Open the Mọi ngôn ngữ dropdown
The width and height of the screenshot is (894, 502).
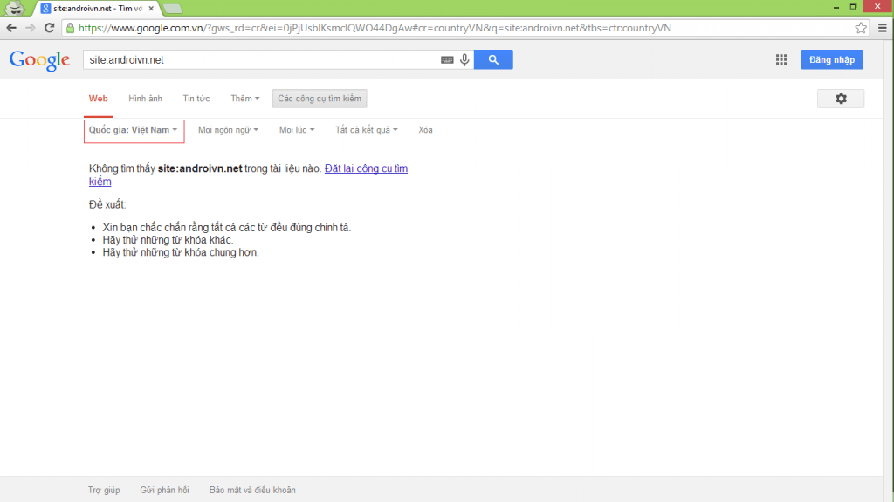(x=228, y=130)
